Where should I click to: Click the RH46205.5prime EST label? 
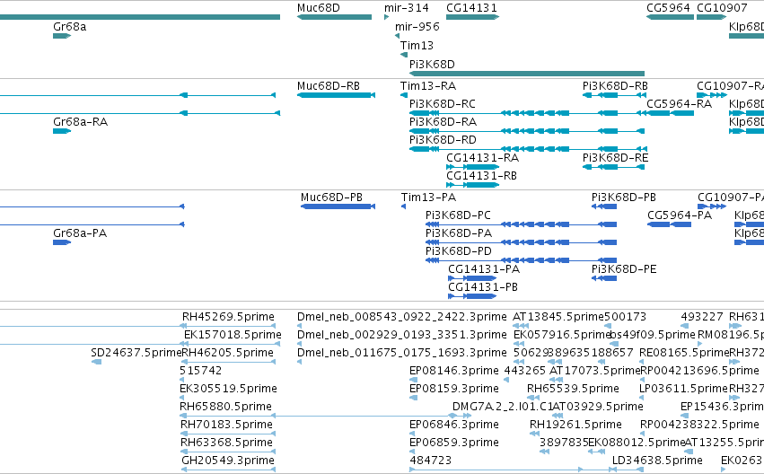point(227,352)
